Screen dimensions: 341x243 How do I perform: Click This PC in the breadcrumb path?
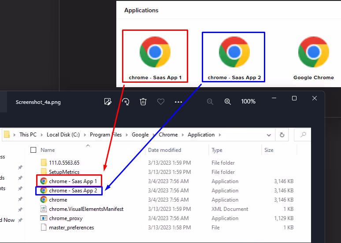coord(28,135)
